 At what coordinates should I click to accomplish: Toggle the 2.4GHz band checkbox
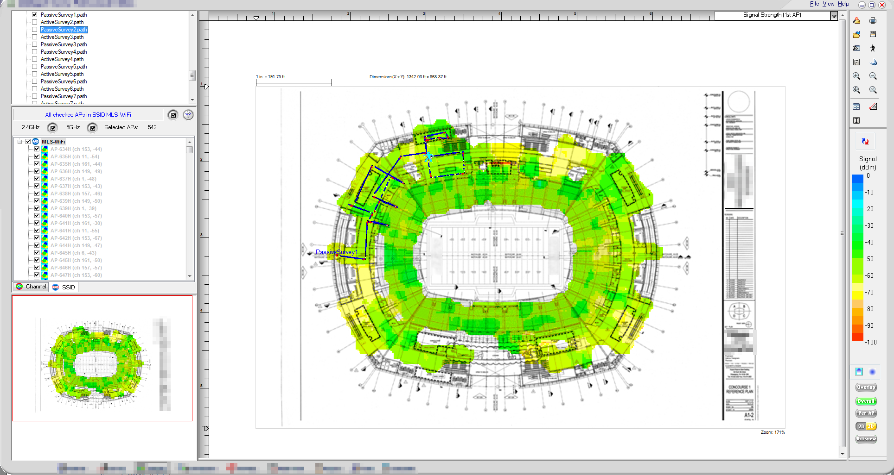52,128
